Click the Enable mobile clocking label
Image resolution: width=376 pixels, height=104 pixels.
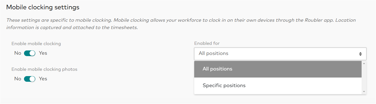36,44
